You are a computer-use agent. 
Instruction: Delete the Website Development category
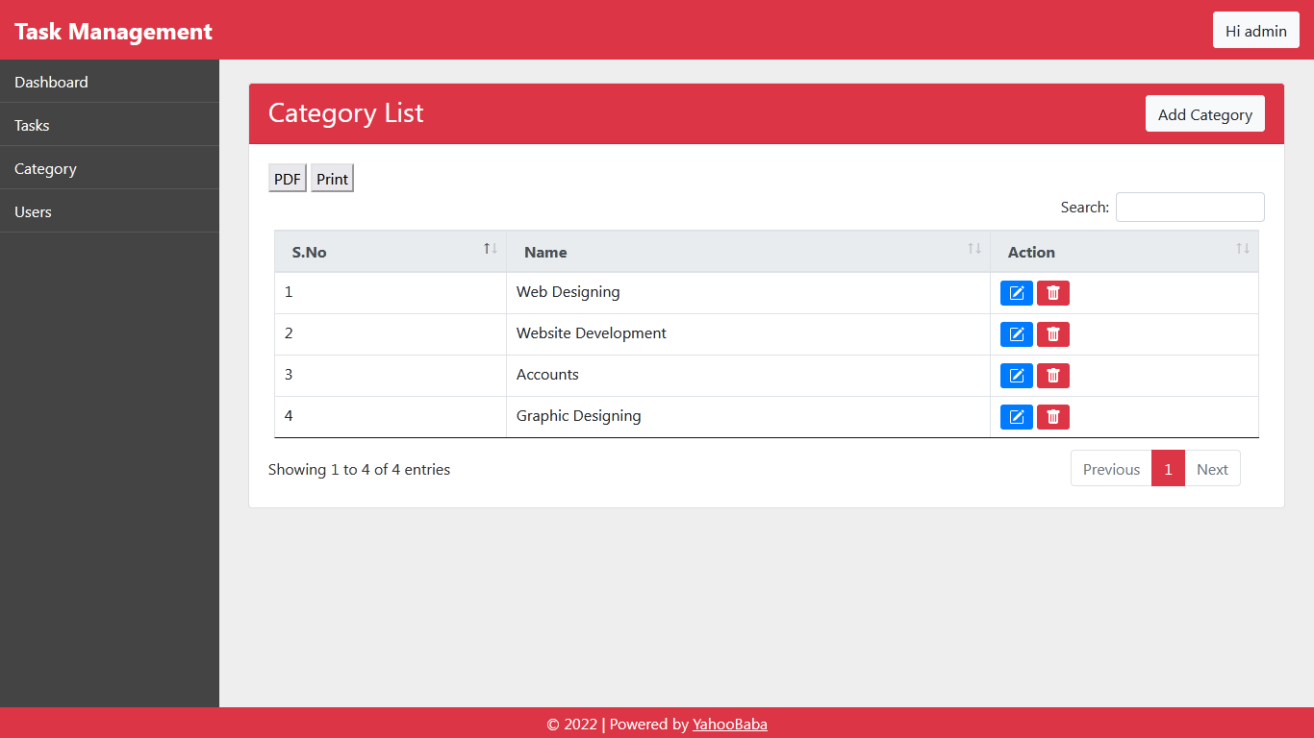[1052, 334]
